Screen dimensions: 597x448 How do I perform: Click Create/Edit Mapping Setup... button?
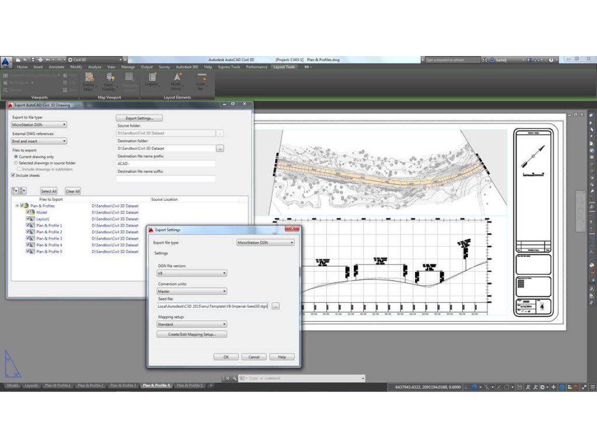pyautogui.click(x=192, y=334)
